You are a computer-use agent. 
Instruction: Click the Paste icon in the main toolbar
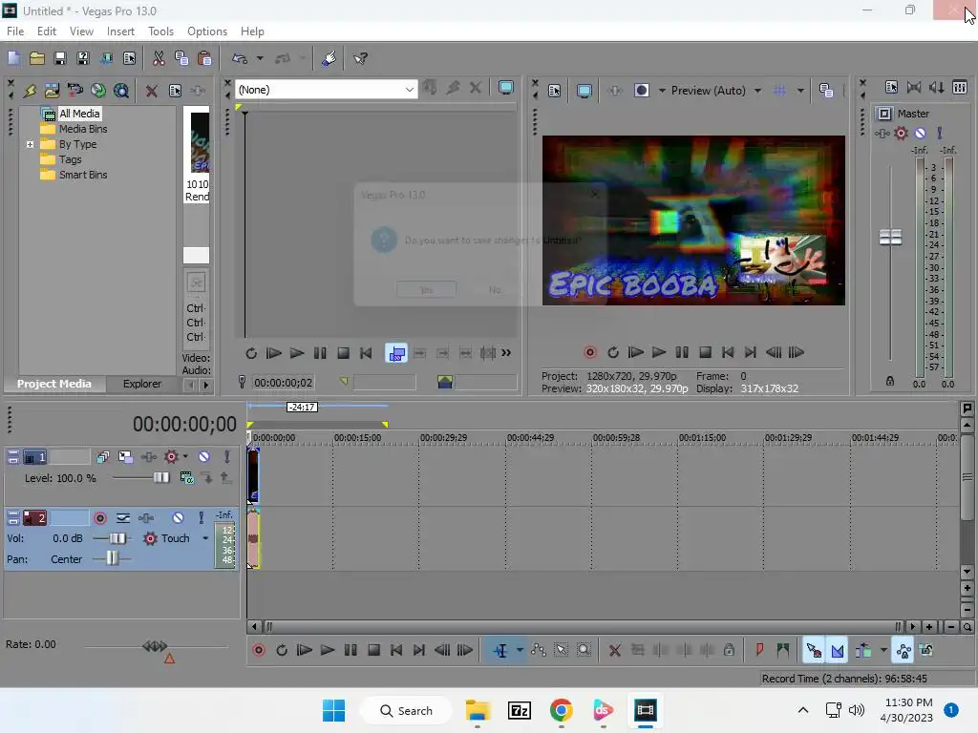click(x=204, y=58)
